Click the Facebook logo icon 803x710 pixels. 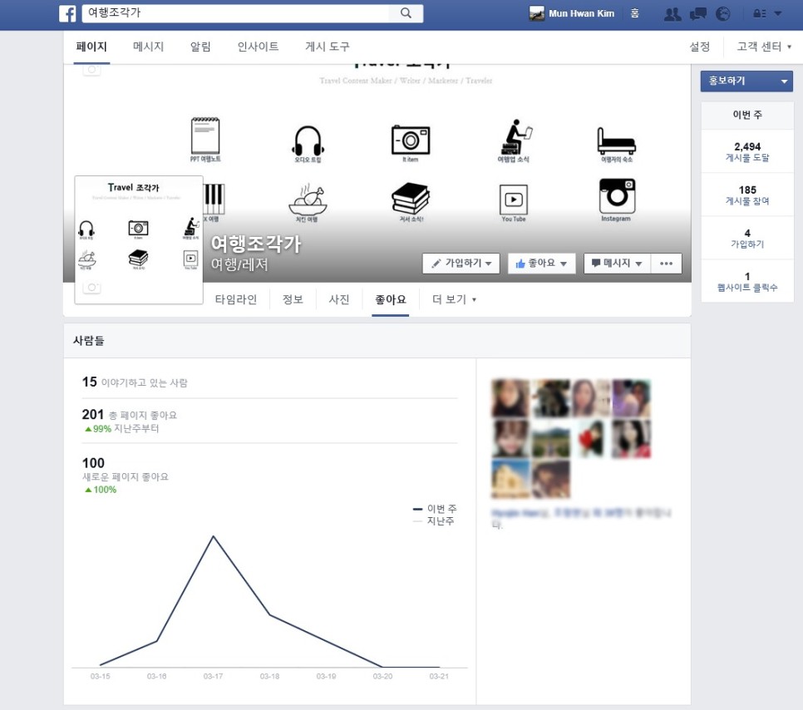pyautogui.click(x=67, y=13)
